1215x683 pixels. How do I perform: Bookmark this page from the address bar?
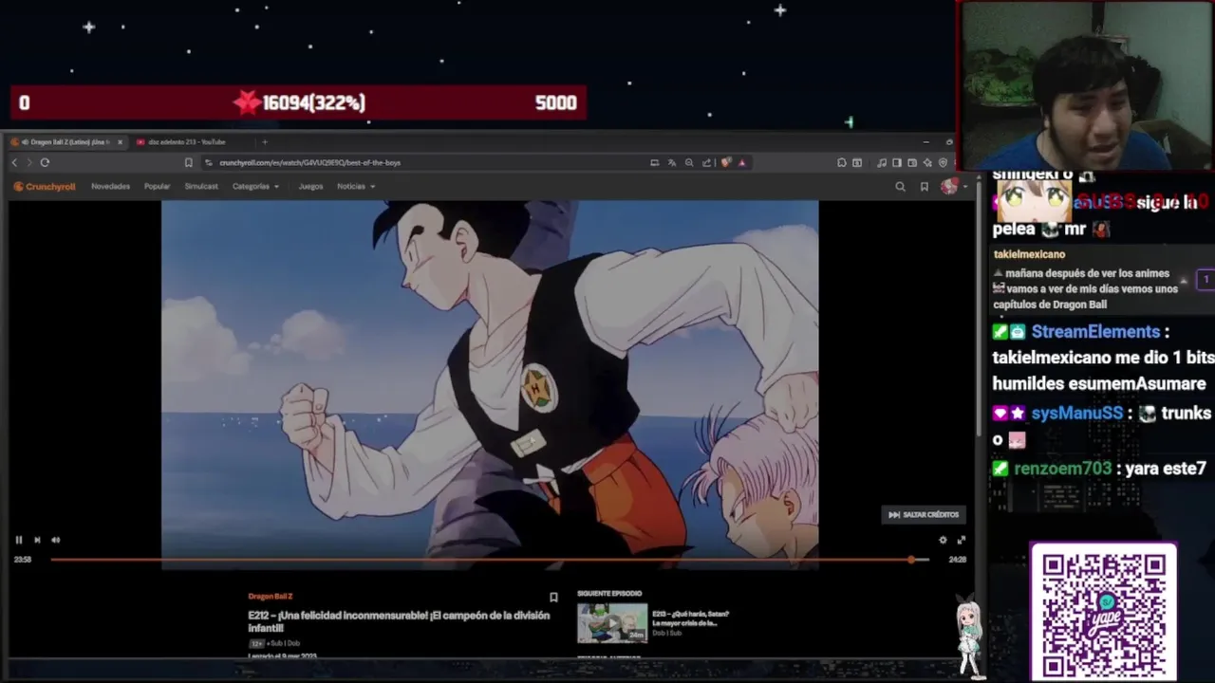(188, 162)
